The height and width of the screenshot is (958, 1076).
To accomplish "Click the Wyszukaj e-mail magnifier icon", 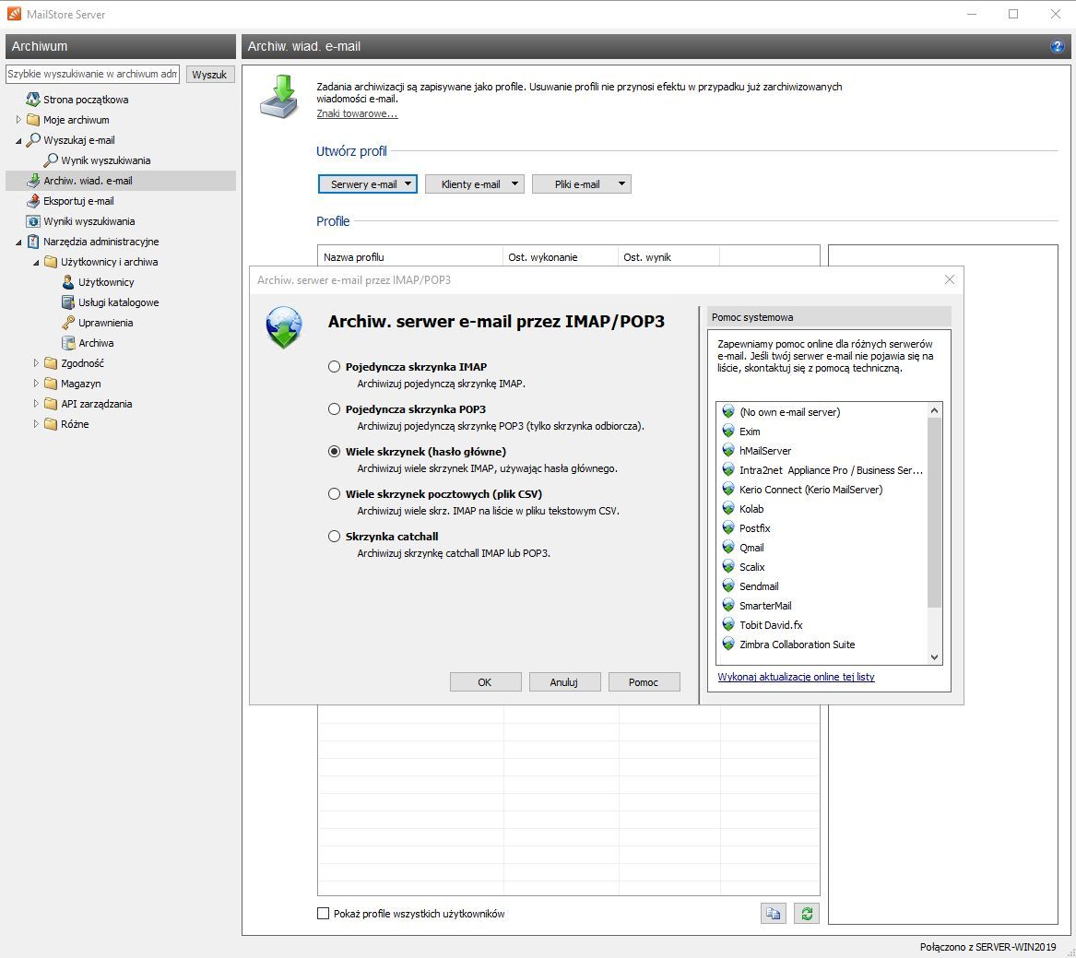I will pos(33,140).
